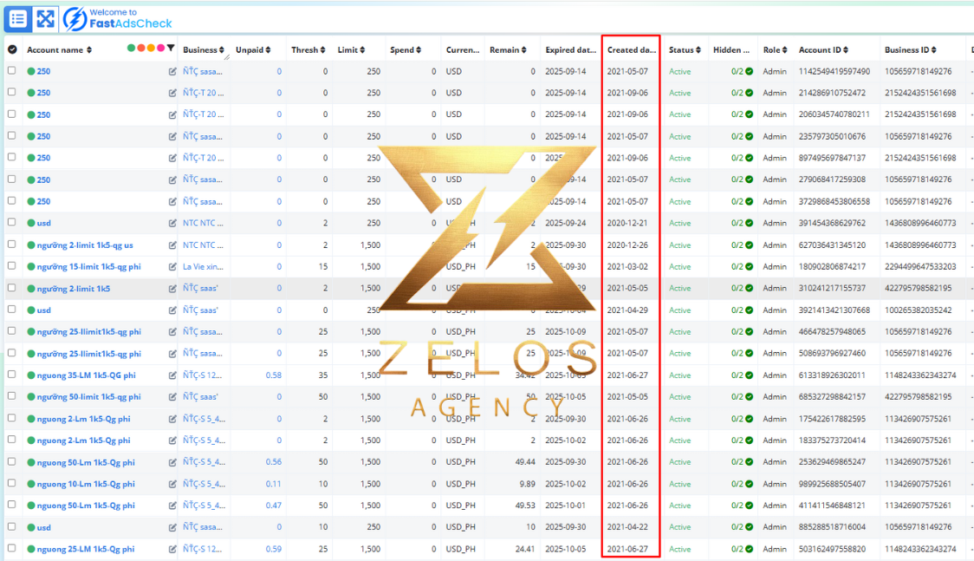
Task: Tick checkbox for ngưỡng 2-limit 1k5 row
Action: coord(12,288)
